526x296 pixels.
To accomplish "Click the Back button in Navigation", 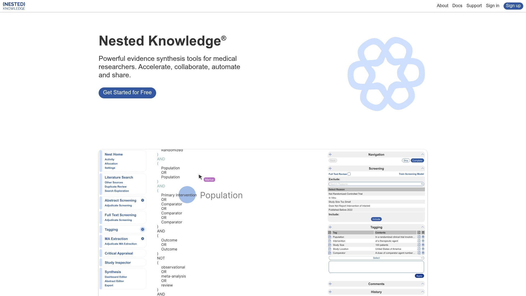I will pos(333,161).
